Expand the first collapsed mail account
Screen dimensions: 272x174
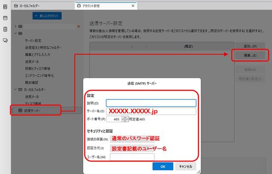(x=15, y=27)
